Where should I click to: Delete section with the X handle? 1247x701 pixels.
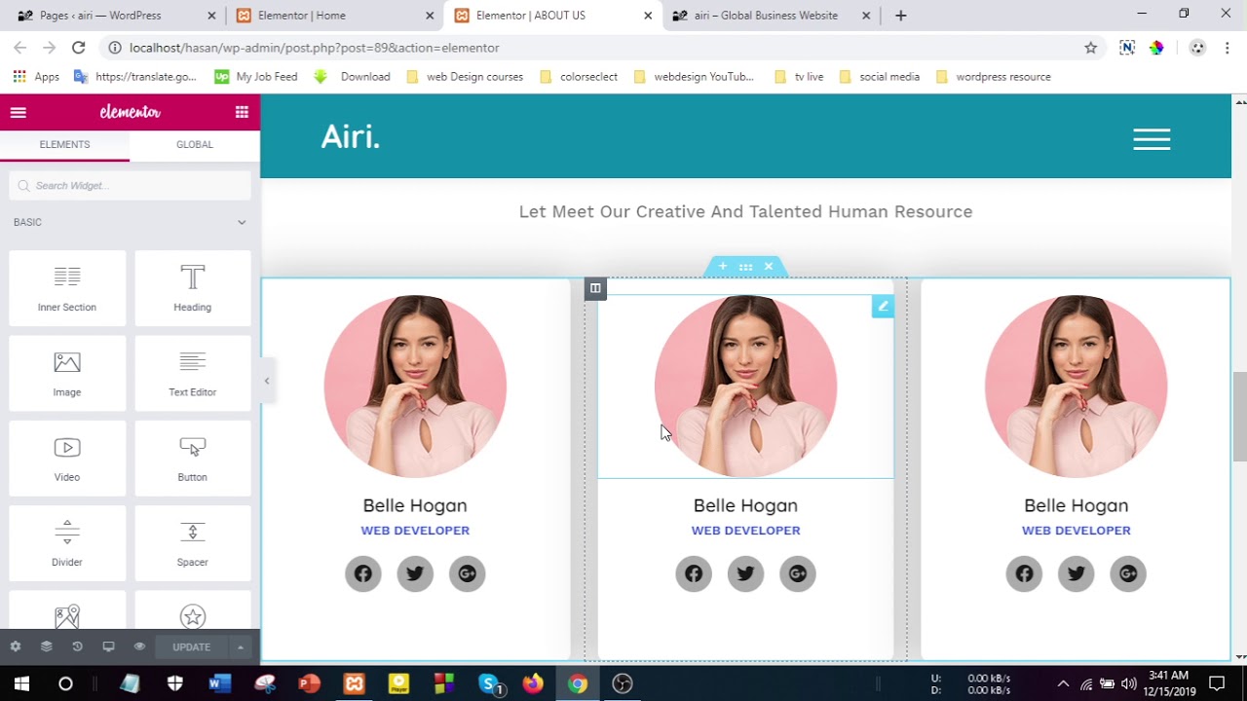click(769, 266)
